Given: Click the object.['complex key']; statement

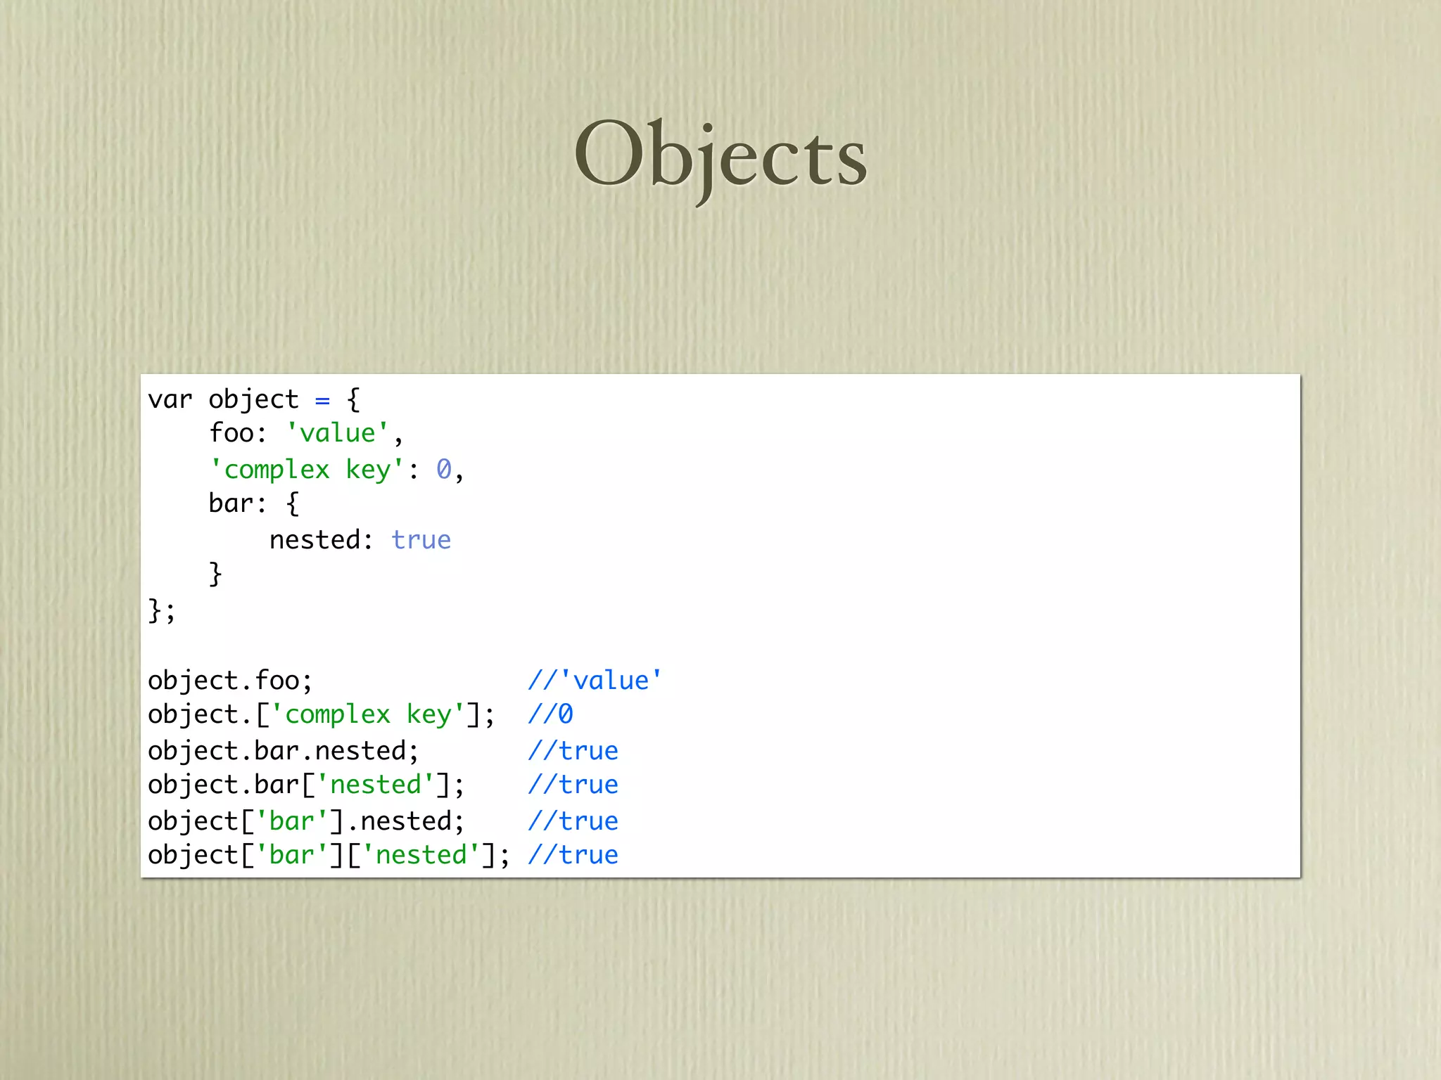Looking at the screenshot, I should [321, 714].
